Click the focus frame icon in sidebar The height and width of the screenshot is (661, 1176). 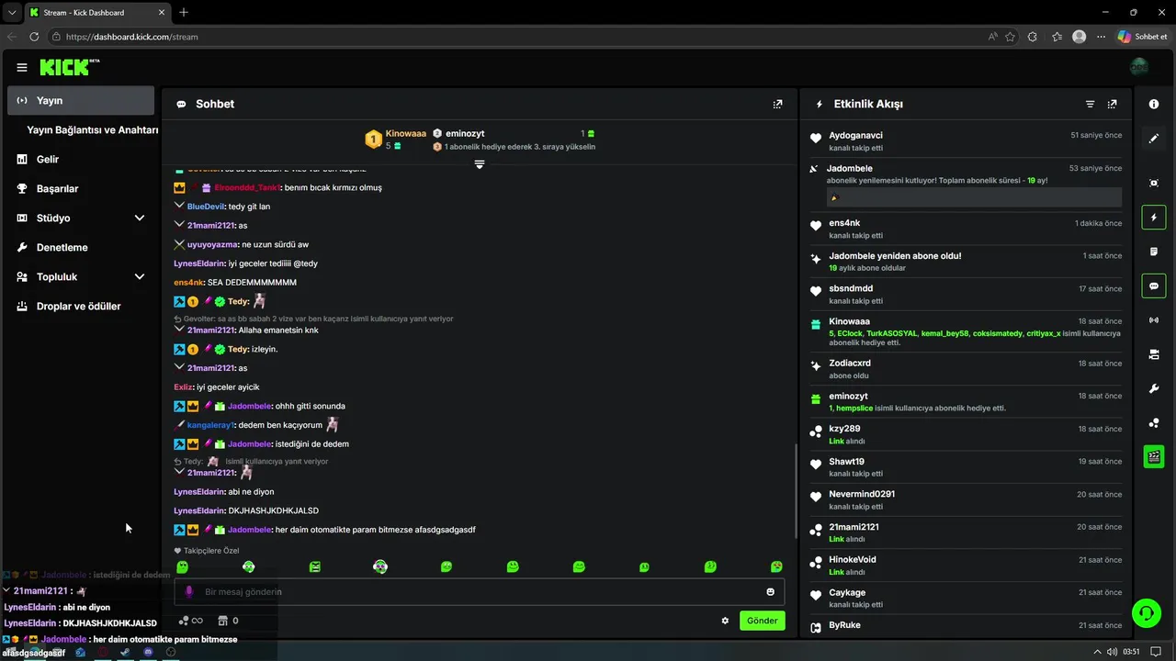[1154, 183]
